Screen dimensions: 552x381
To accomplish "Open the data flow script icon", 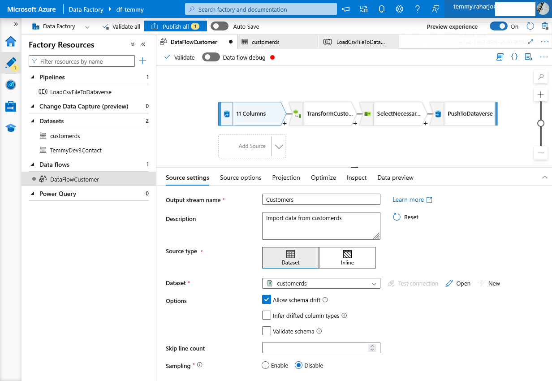I will (x=500, y=57).
